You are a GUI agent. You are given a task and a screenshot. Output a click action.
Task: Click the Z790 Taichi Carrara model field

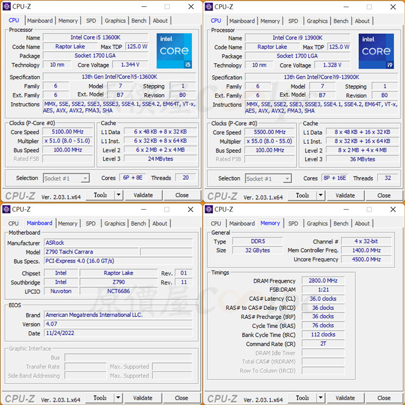(x=90, y=252)
